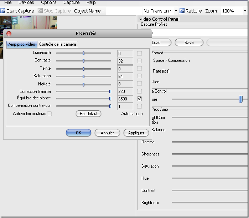Open the Capture menu
Image resolution: width=249 pixels, height=218 pixels.
click(72, 3)
